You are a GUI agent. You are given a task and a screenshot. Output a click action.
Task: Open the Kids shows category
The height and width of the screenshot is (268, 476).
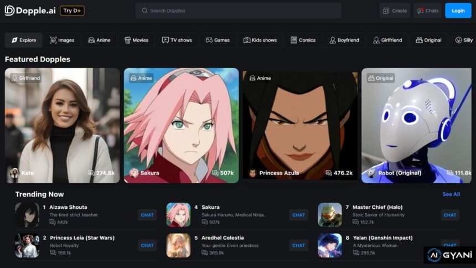(x=260, y=40)
